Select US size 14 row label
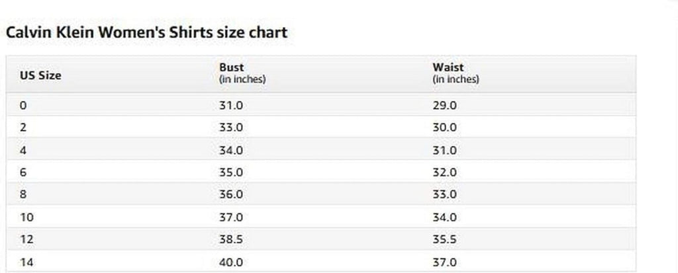The height and width of the screenshot is (273, 678). click(x=26, y=262)
